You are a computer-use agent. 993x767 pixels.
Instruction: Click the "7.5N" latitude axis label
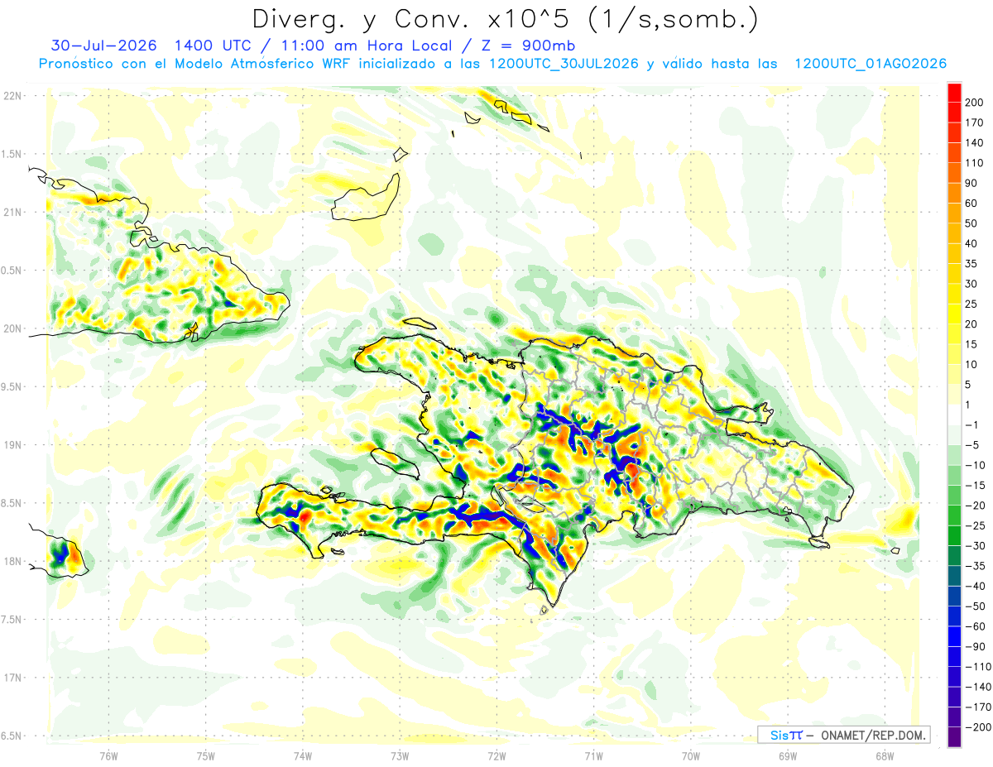click(x=12, y=619)
